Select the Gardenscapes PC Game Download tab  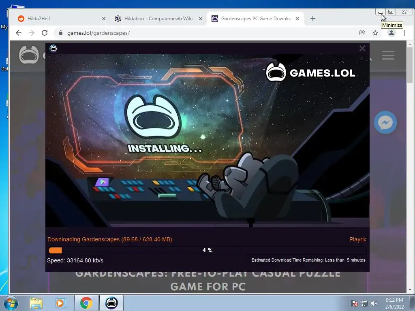tap(255, 19)
